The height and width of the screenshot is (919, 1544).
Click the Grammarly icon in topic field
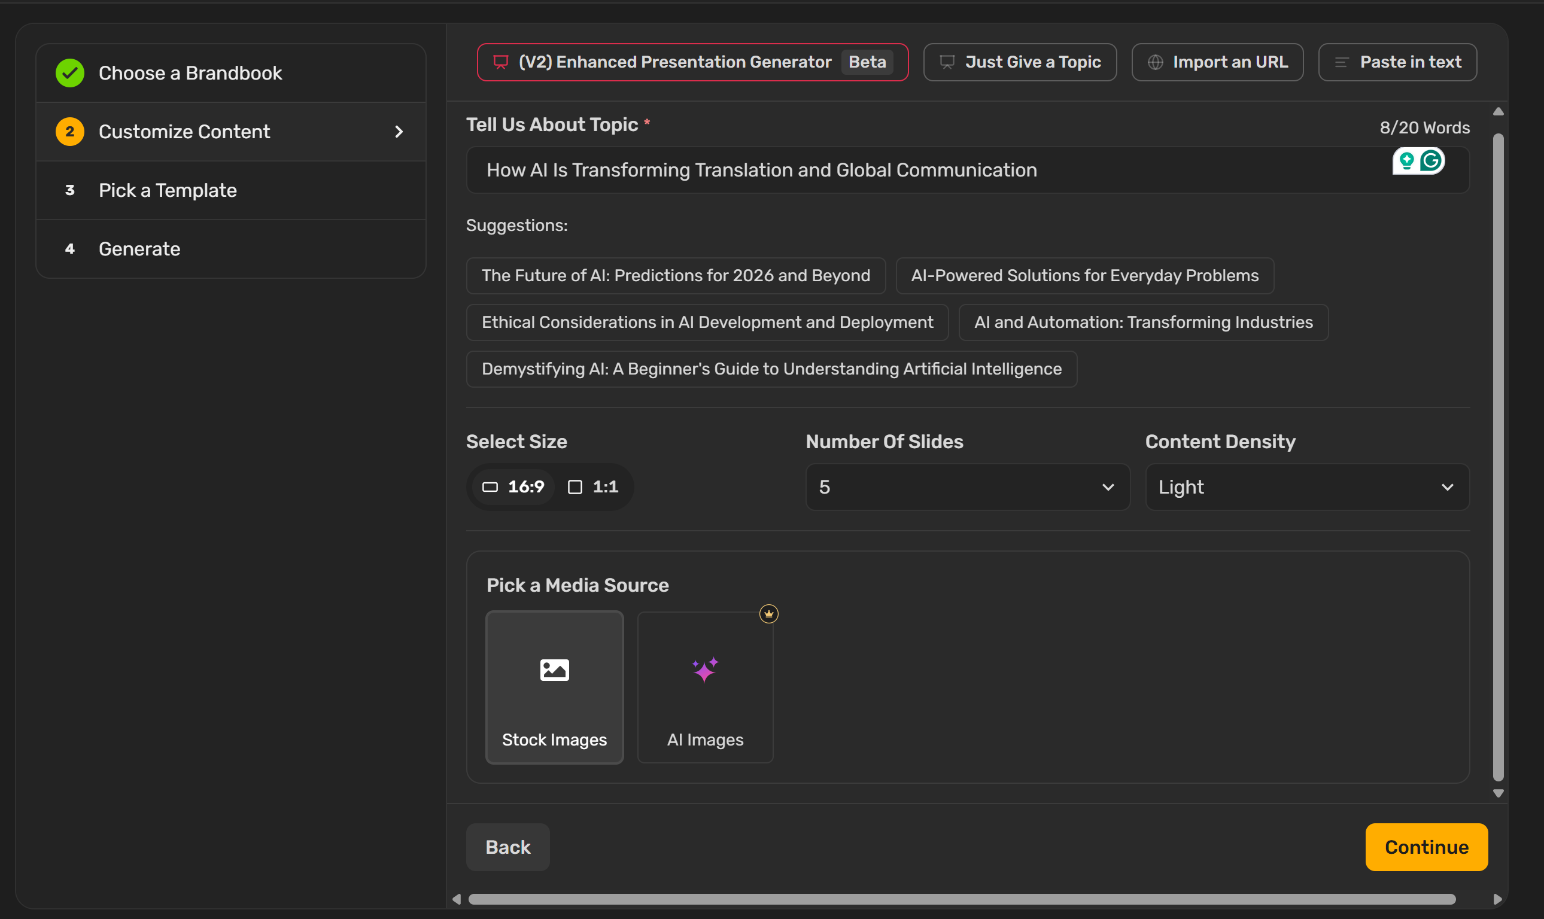point(1431,161)
